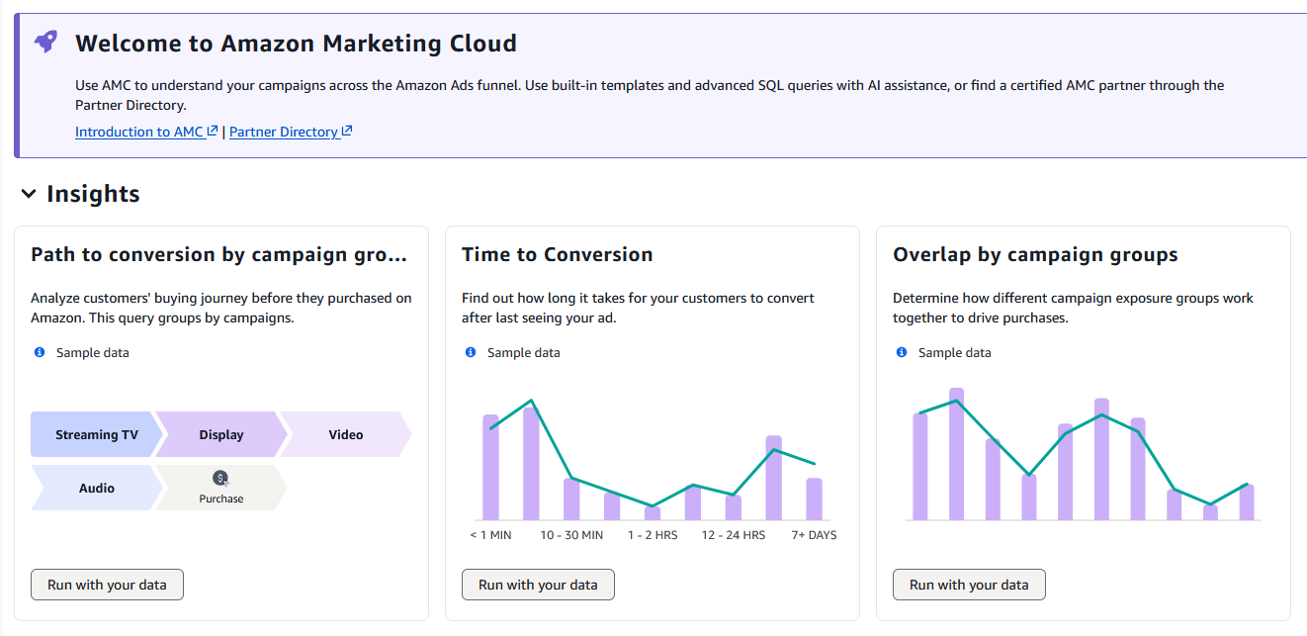The height and width of the screenshot is (636, 1307).
Task: Click the first bar in the Time to Conversion chart
Action: pos(490,467)
